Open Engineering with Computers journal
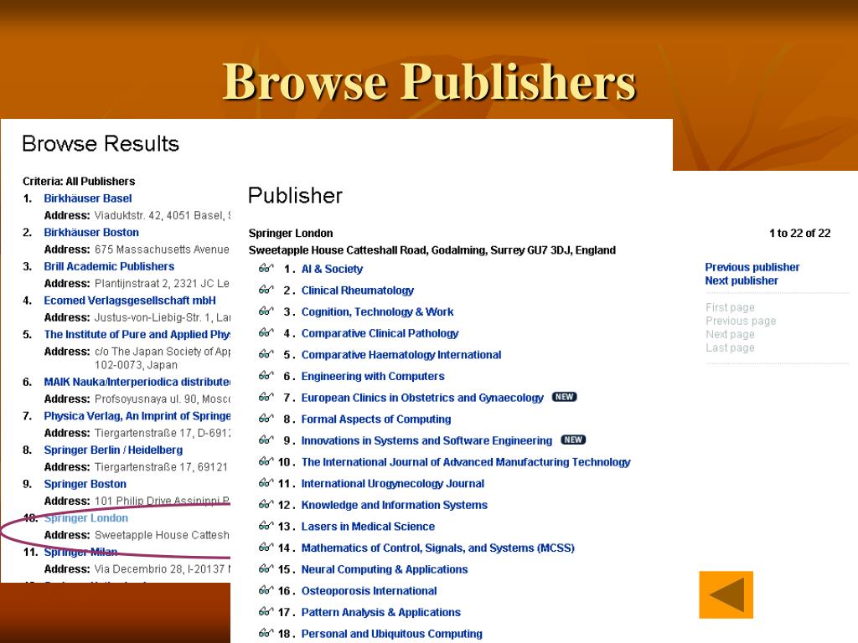Screen dimensions: 858x643 [373, 376]
